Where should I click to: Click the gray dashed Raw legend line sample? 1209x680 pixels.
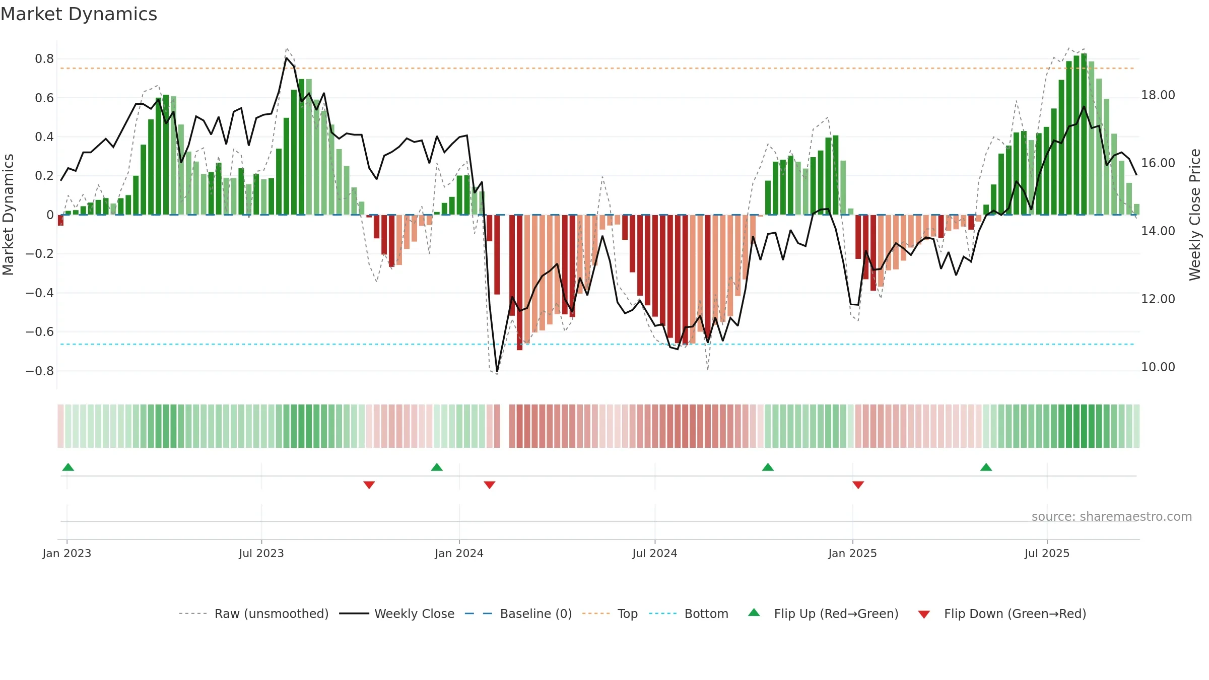pos(193,614)
